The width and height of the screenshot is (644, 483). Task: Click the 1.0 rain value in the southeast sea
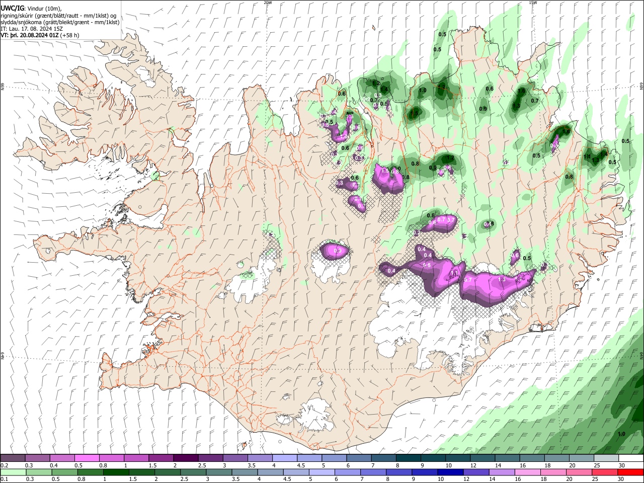621,434
